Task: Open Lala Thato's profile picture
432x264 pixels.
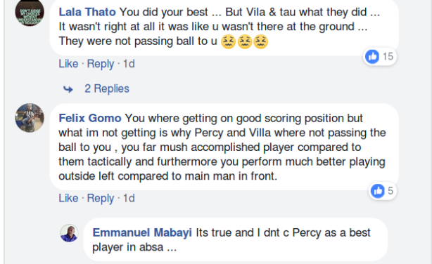Action: 30,12
